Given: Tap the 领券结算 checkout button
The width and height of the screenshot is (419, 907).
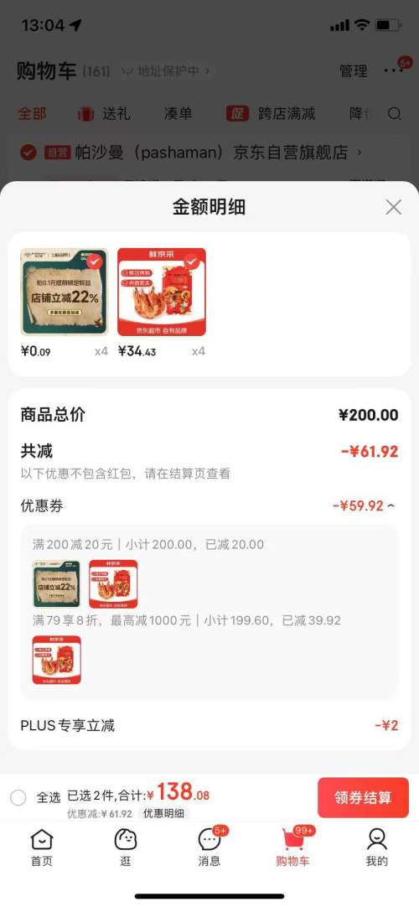Looking at the screenshot, I should (363, 798).
